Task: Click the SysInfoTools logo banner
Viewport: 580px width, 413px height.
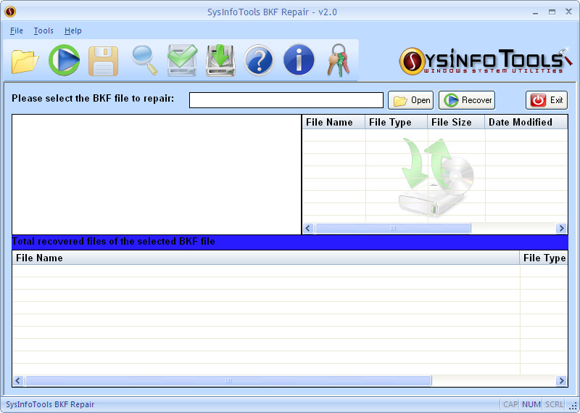Action: click(485, 61)
